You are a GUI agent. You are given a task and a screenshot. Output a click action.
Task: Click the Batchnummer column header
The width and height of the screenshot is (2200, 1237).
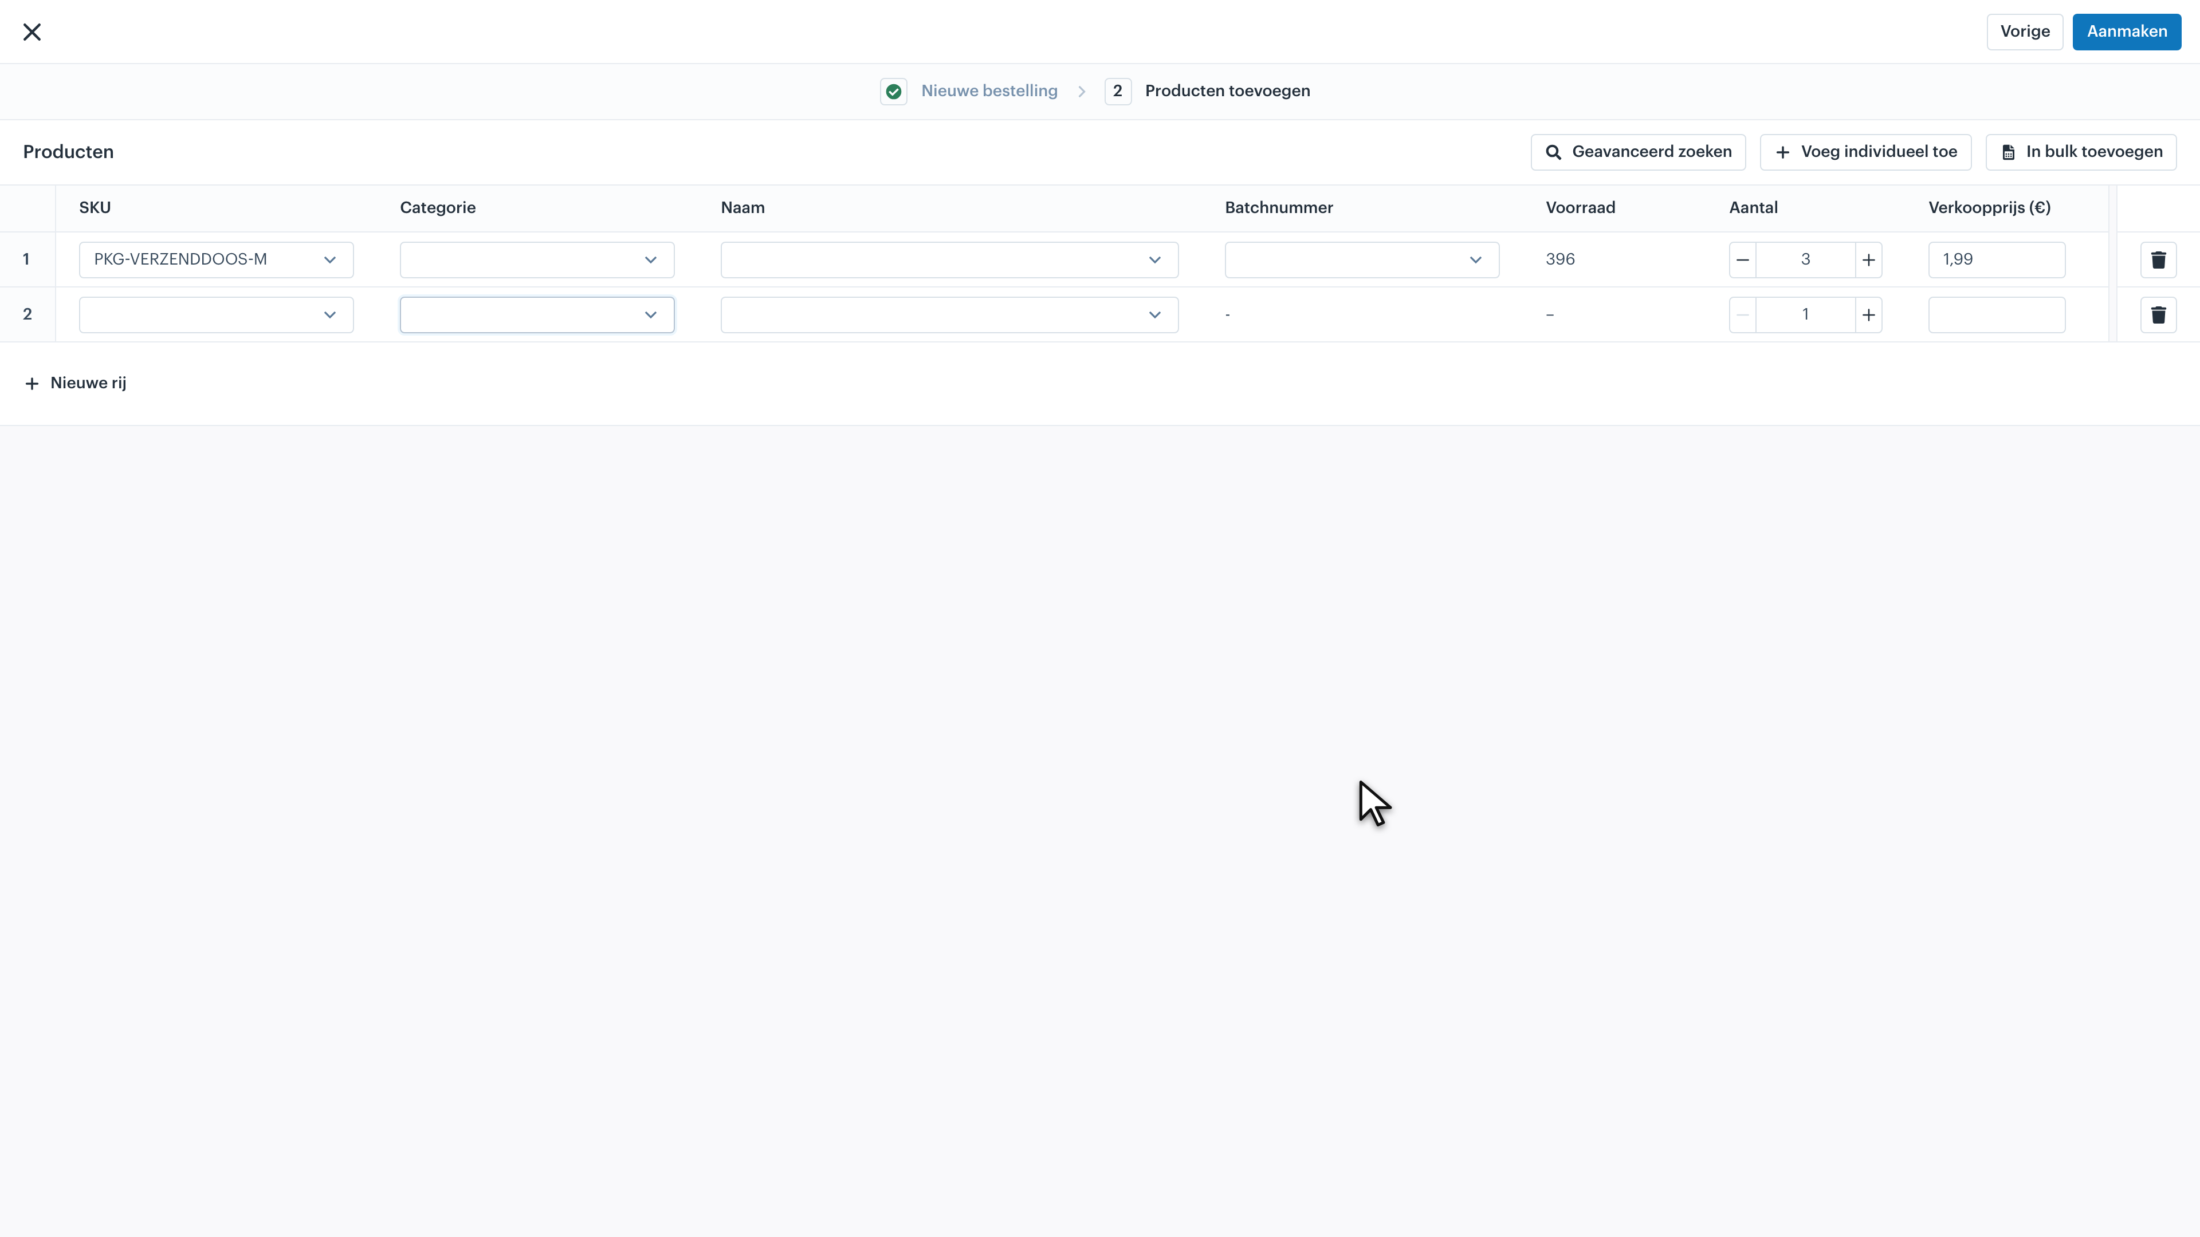(1279, 207)
